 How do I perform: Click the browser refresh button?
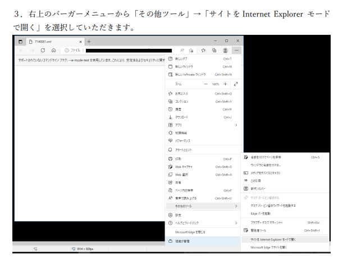[x=43, y=50]
